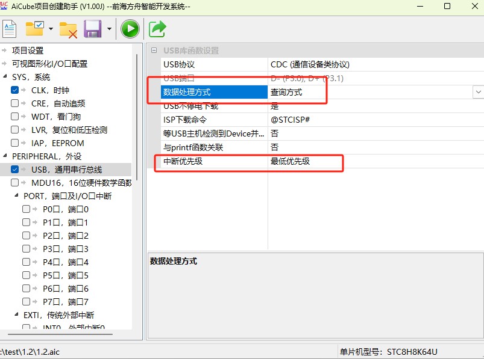Click the USB协议 property row label
Viewport: 484px width, 359px height.
click(x=179, y=64)
